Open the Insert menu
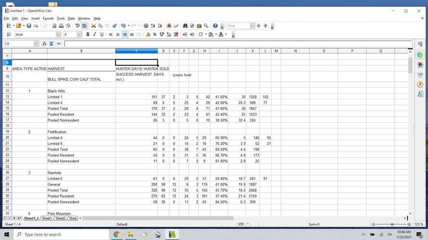 click(36, 18)
